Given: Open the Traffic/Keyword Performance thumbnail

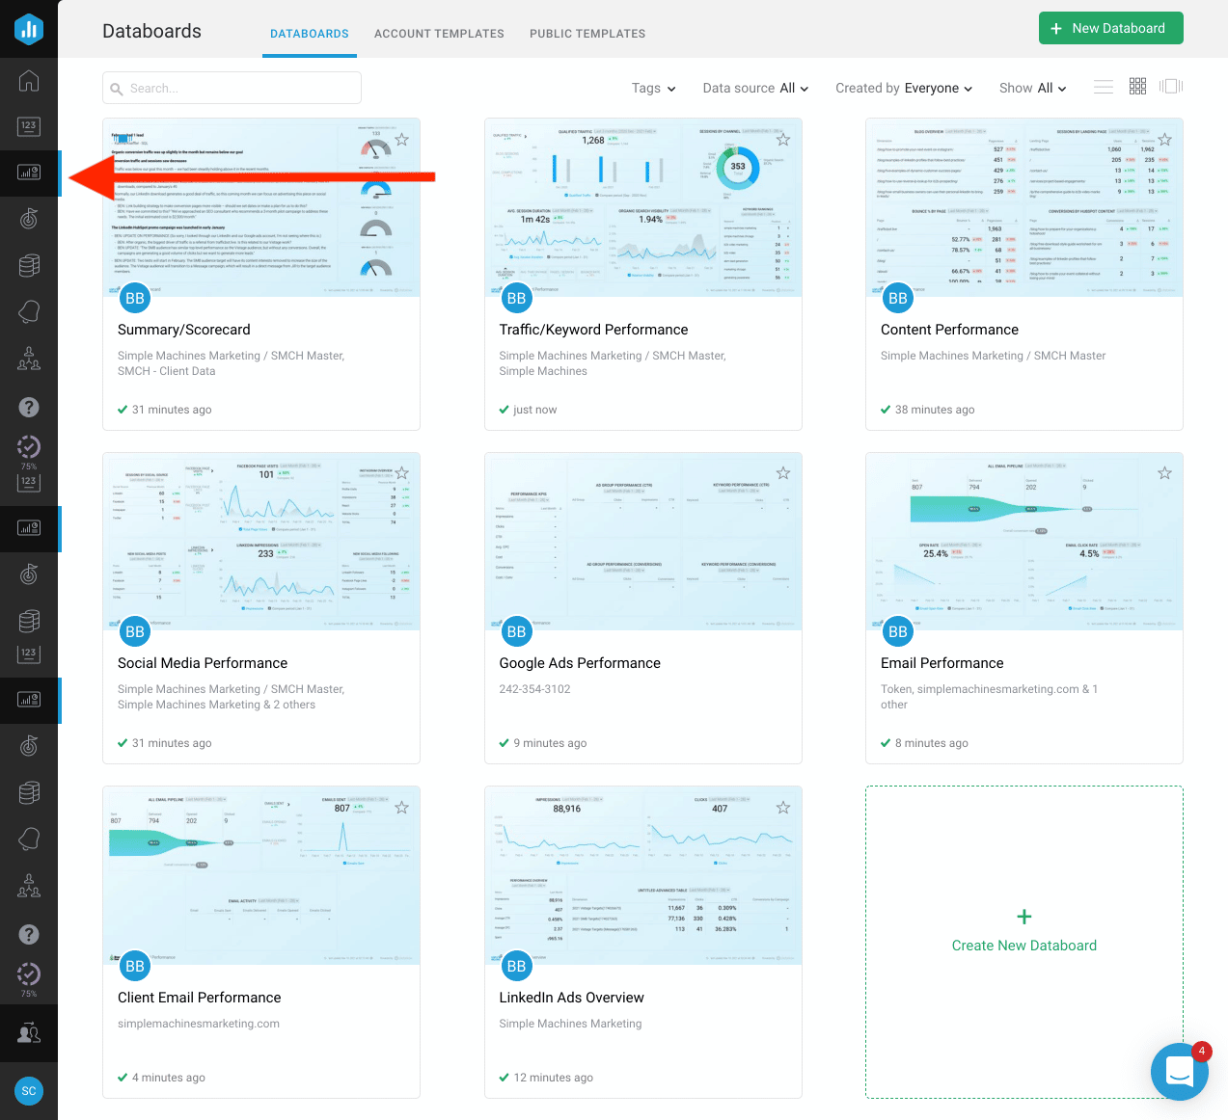Looking at the screenshot, I should point(642,207).
